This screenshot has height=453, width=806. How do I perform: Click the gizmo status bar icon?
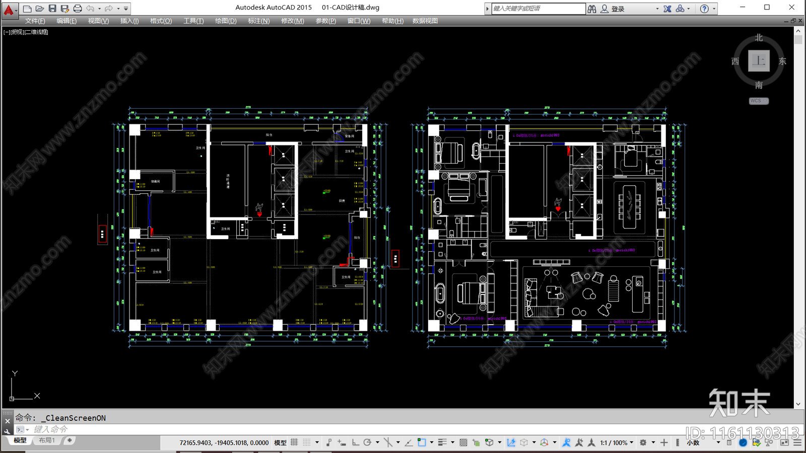point(544,442)
